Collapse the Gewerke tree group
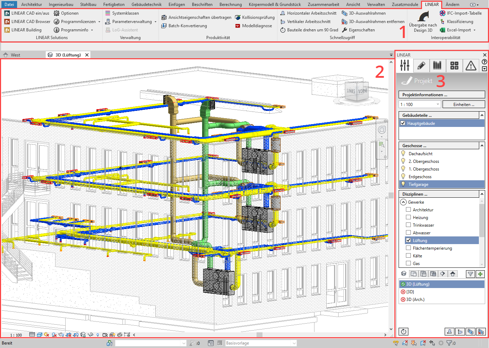The height and width of the screenshot is (348, 489). pos(403,202)
